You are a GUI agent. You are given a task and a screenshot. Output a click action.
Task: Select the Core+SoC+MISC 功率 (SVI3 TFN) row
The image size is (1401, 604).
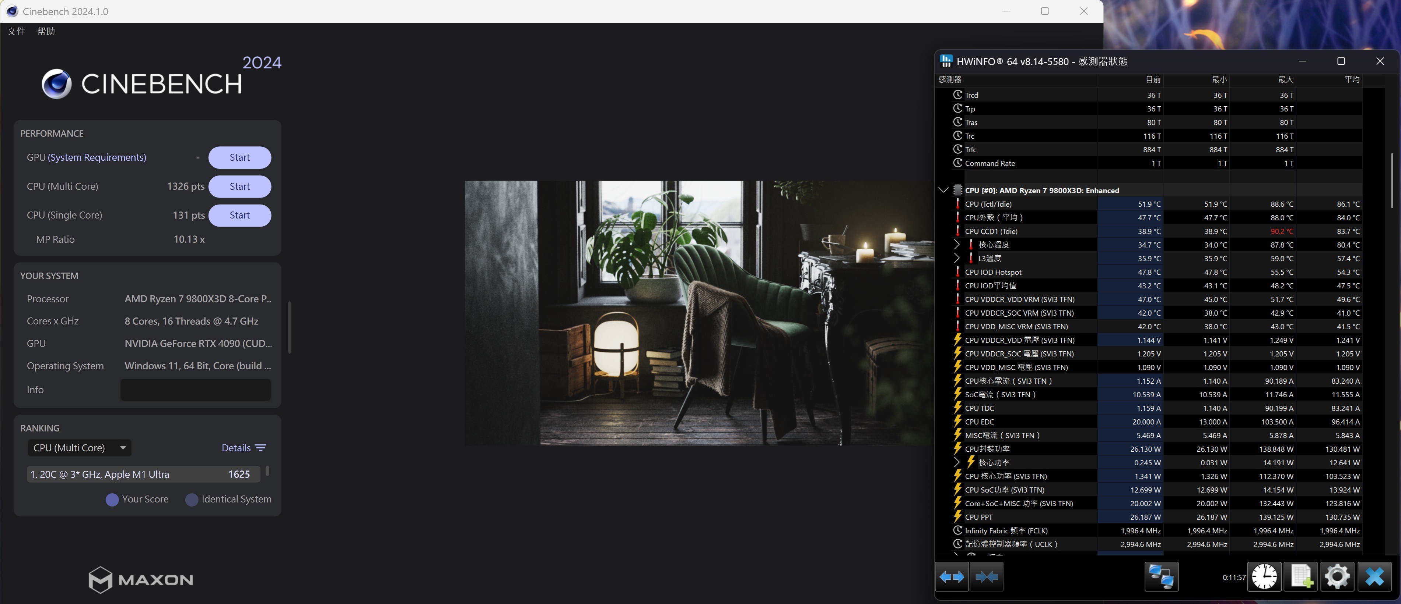(1149, 504)
